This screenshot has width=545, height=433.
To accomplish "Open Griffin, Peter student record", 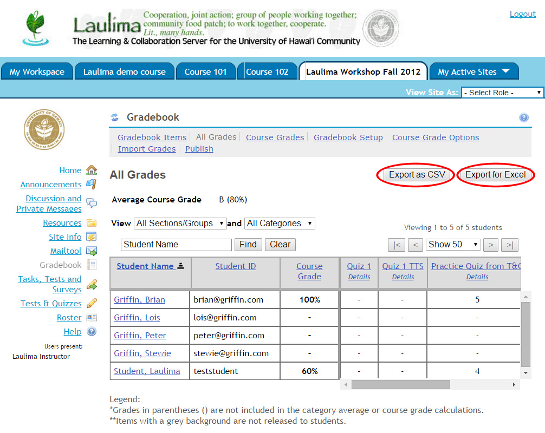I will tap(140, 336).
